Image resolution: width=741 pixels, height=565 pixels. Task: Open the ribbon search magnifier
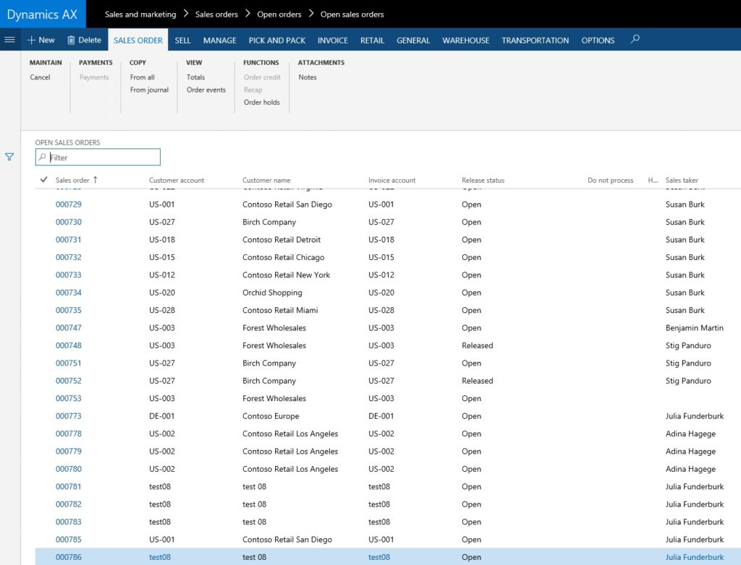pyautogui.click(x=635, y=40)
